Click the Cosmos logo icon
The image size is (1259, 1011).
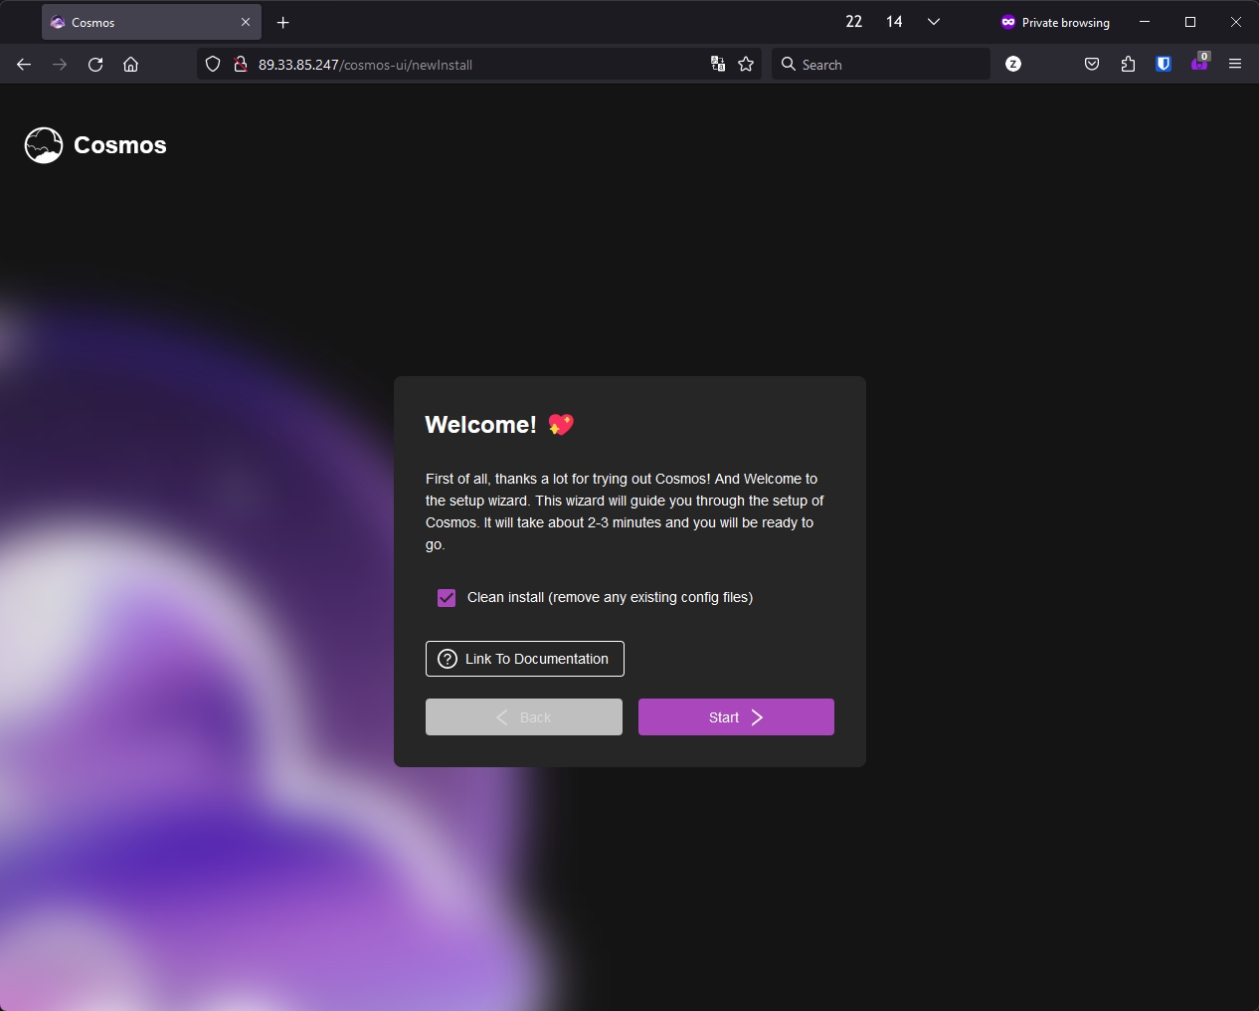click(44, 145)
